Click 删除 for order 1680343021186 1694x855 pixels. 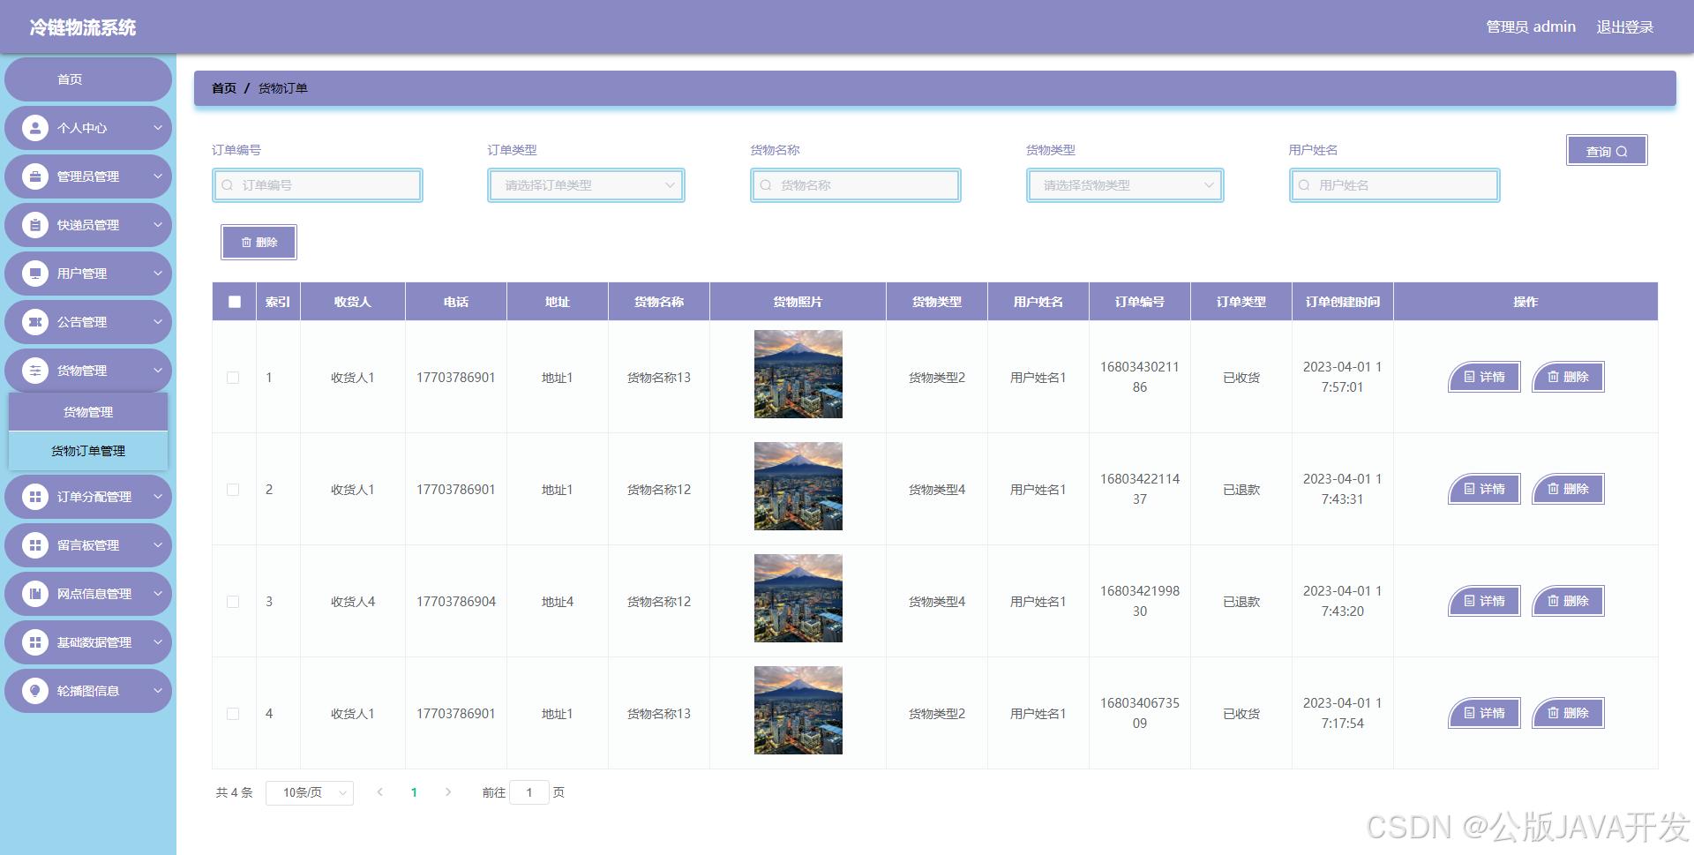(x=1568, y=377)
